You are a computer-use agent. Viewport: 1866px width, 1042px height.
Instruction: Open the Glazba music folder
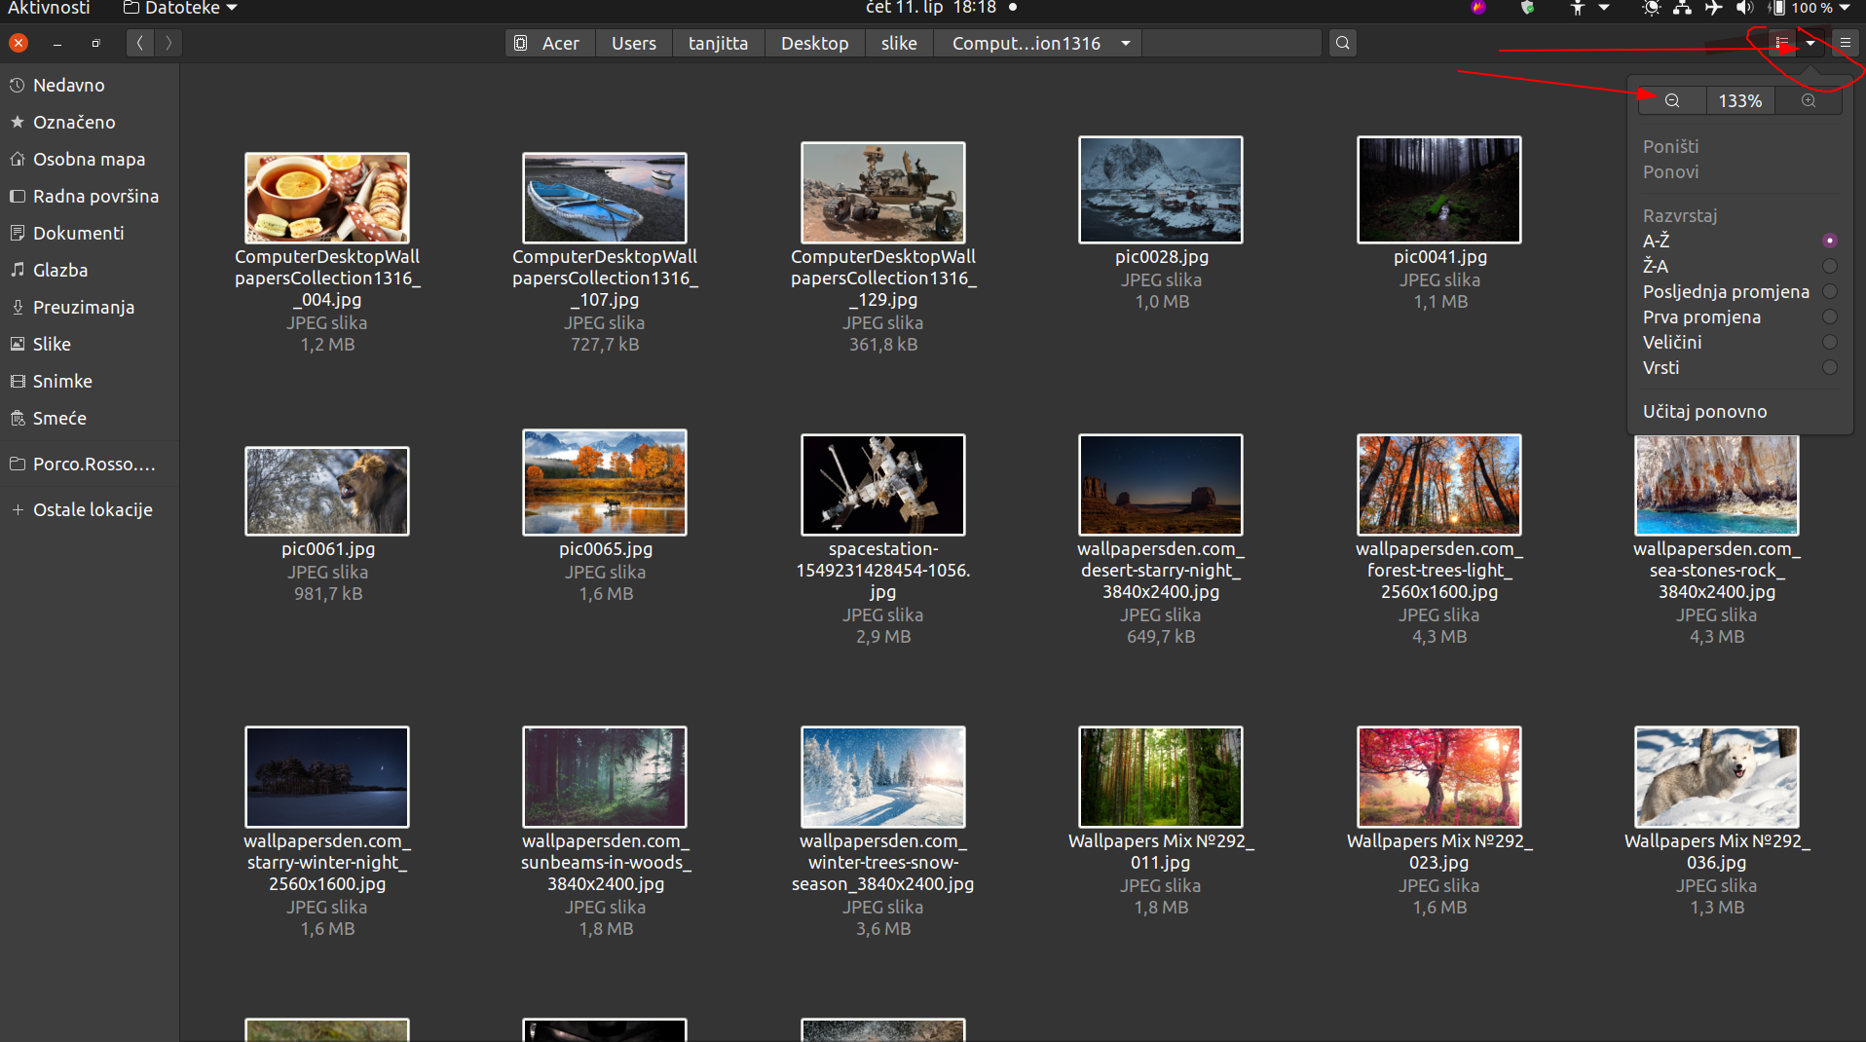(x=90, y=270)
